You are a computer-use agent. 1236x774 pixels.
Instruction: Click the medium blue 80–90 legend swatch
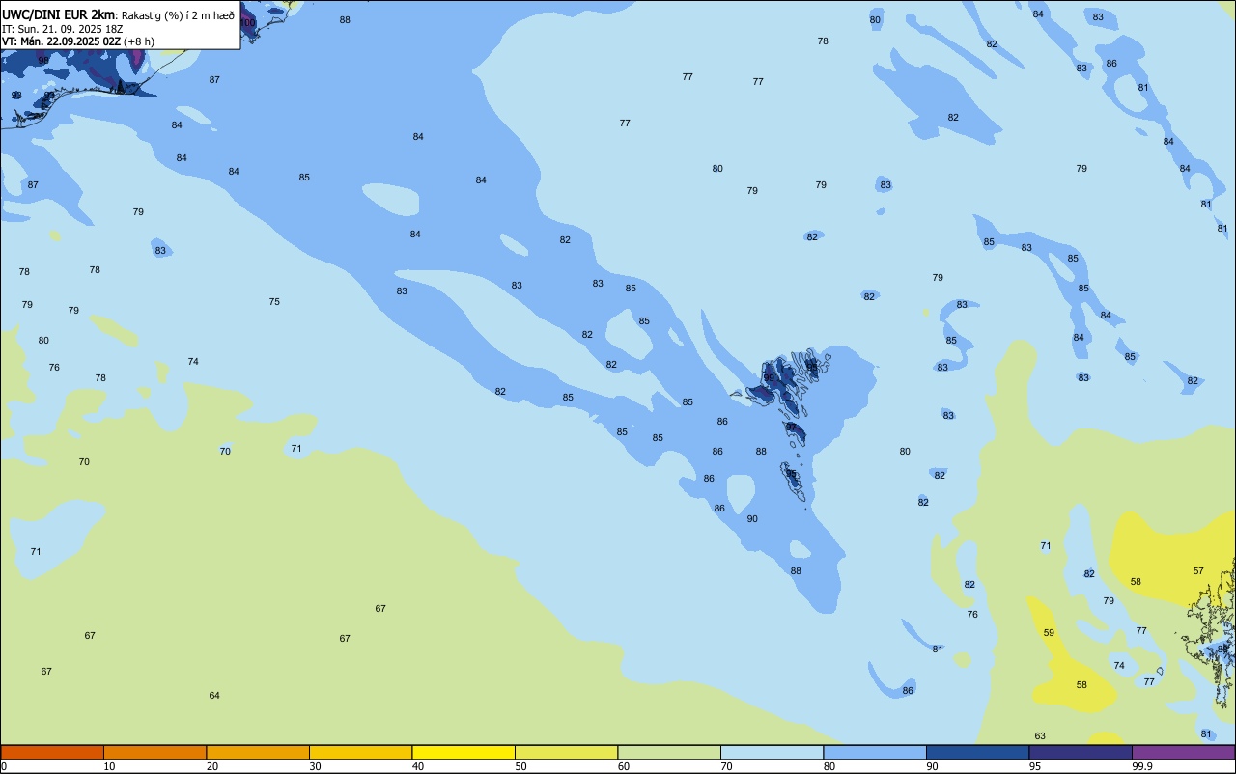click(875, 752)
